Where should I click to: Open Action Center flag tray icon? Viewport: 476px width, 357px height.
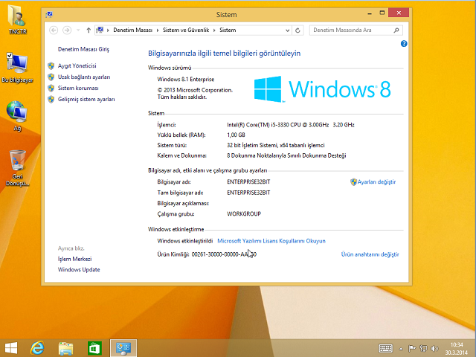click(411, 349)
